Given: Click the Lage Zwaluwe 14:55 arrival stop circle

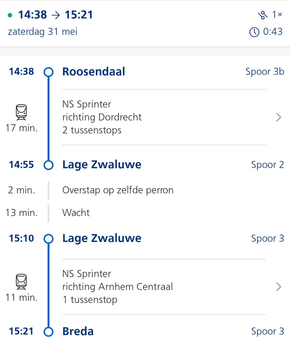Looking at the screenshot, I should click(x=48, y=165).
